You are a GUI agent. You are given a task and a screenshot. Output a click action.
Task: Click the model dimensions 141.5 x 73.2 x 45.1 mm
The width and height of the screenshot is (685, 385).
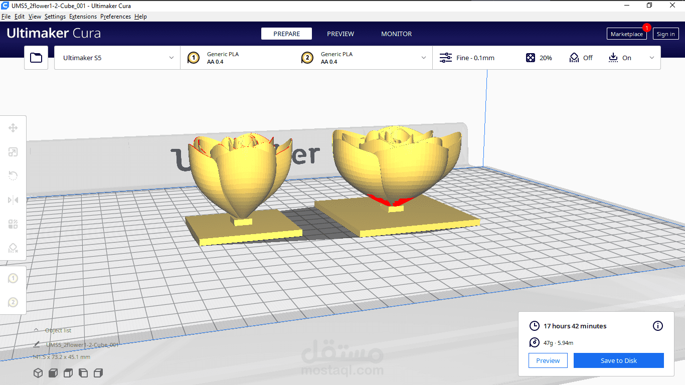[61, 357]
